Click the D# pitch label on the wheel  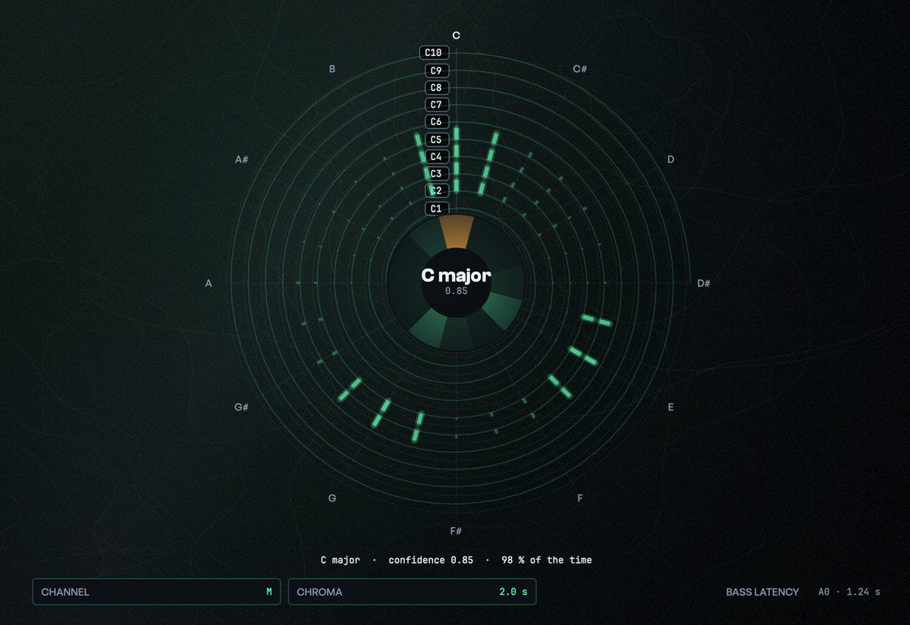point(704,284)
